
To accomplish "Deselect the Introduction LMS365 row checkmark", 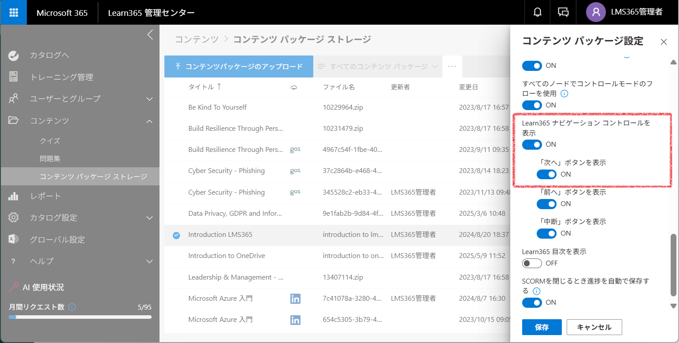I will [x=176, y=235].
